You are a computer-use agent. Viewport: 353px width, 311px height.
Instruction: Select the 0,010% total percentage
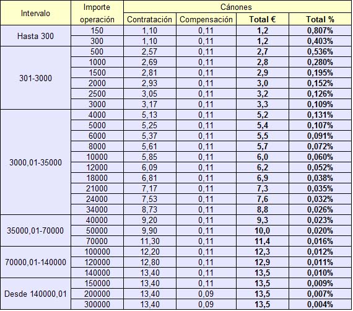tap(320, 273)
